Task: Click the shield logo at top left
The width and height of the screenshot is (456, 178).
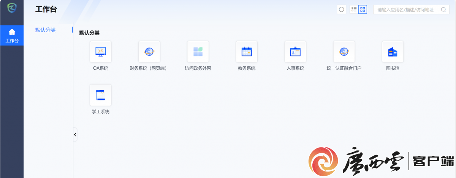Action: 12,8
